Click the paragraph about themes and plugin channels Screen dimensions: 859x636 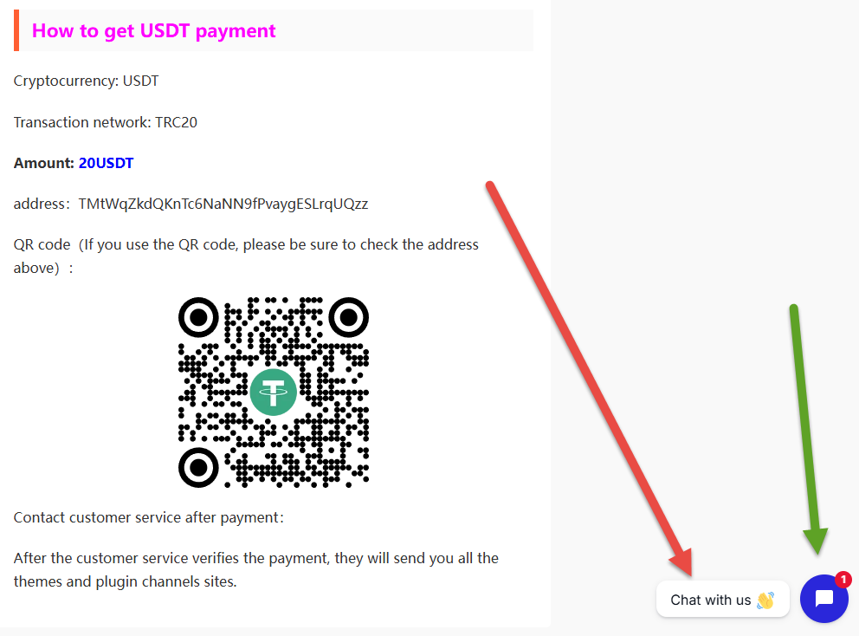pos(255,569)
